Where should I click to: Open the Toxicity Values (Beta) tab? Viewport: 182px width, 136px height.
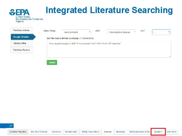tap(90, 132)
